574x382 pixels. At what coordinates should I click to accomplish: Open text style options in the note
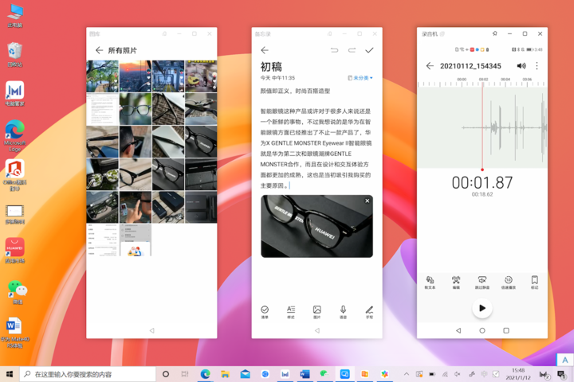click(291, 312)
